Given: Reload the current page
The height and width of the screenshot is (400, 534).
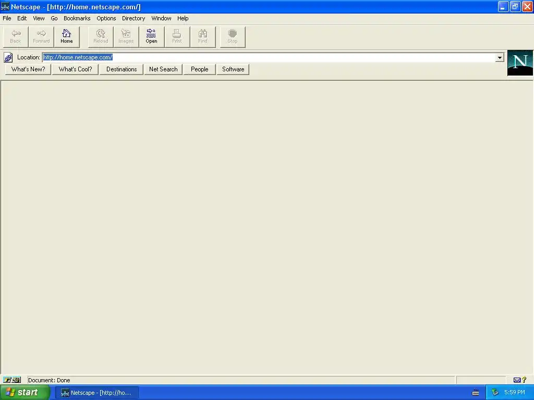Looking at the screenshot, I should tap(101, 37).
